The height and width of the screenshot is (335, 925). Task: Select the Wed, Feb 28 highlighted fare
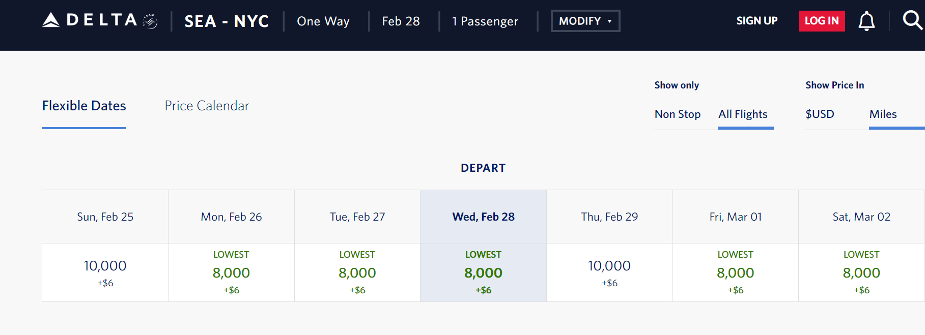click(x=483, y=272)
